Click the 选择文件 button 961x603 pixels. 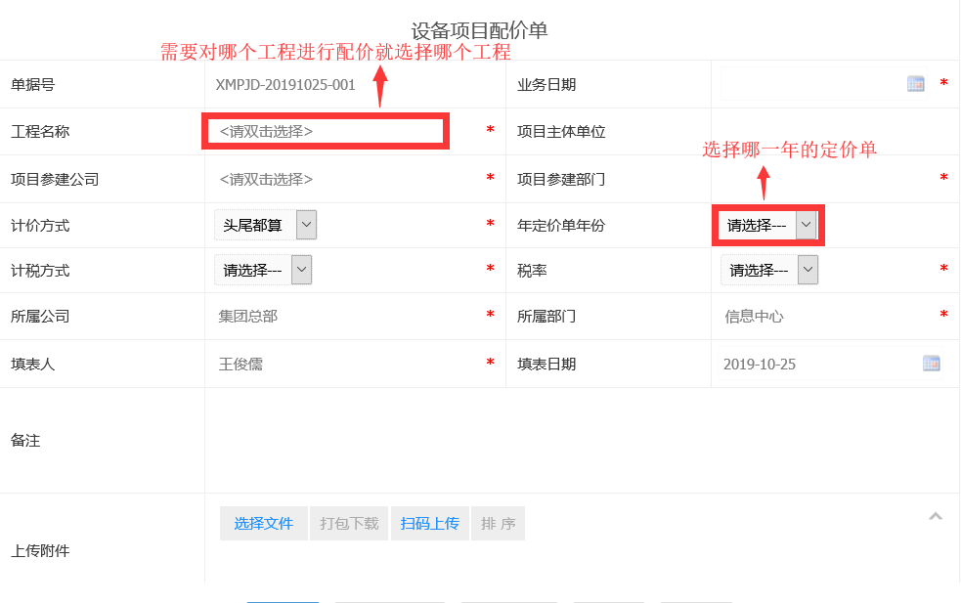pyautogui.click(x=264, y=523)
